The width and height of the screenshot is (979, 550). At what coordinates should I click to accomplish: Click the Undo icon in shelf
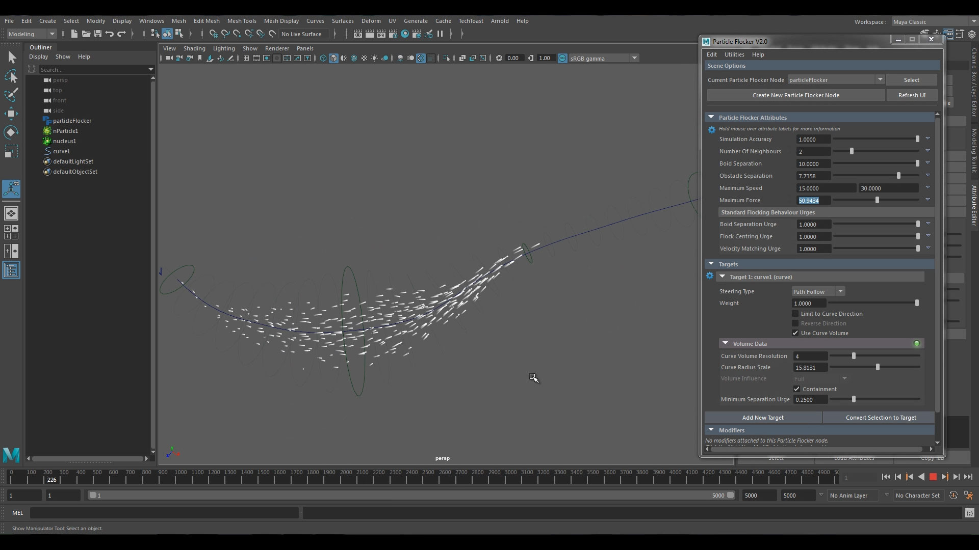pos(109,34)
